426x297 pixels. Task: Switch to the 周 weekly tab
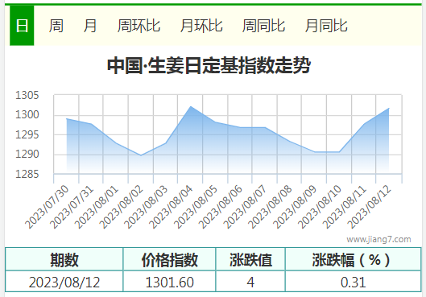[56, 26]
